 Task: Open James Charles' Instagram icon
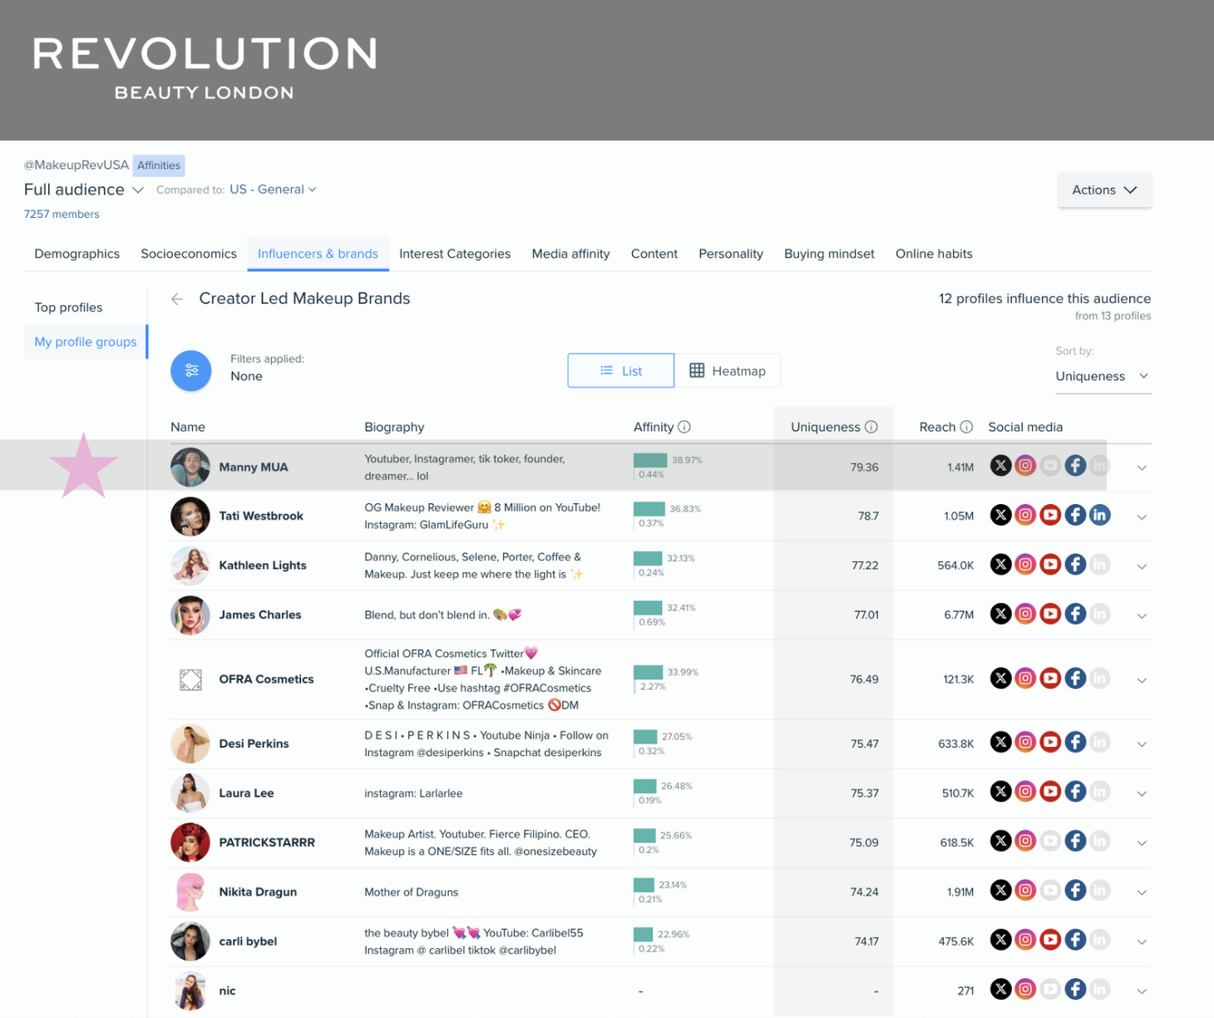tap(1025, 614)
